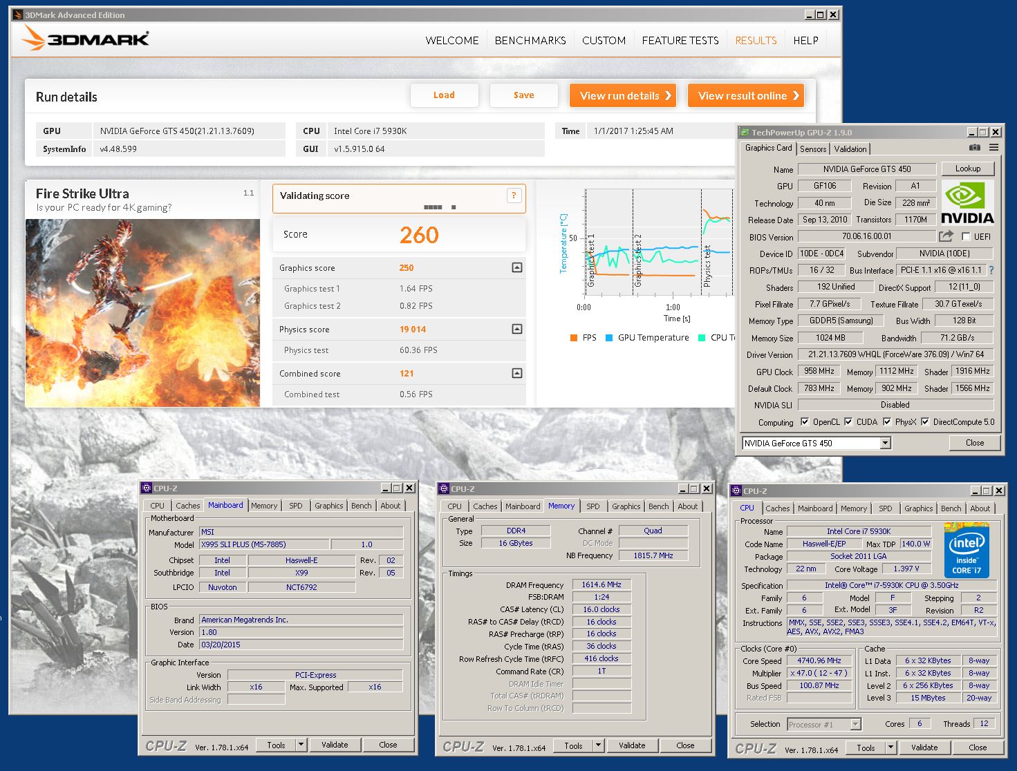Click the CPU-Z Mainboard window title icon
1017x771 pixels.
click(x=147, y=488)
